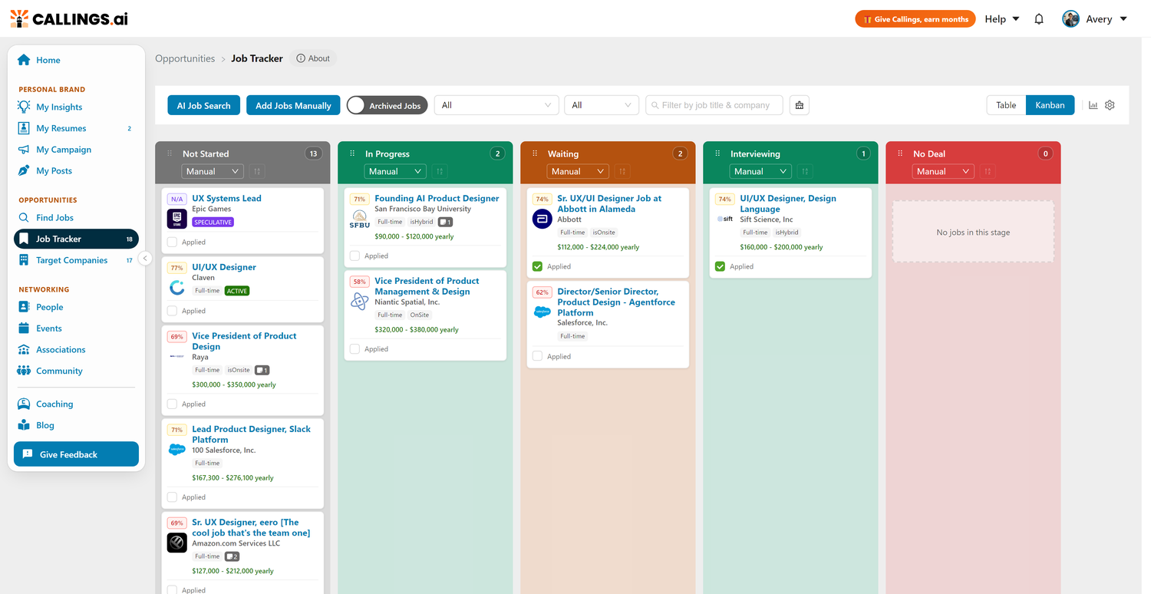The image size is (1151, 594).
Task: Open My Posts pen icon
Action: click(x=24, y=170)
